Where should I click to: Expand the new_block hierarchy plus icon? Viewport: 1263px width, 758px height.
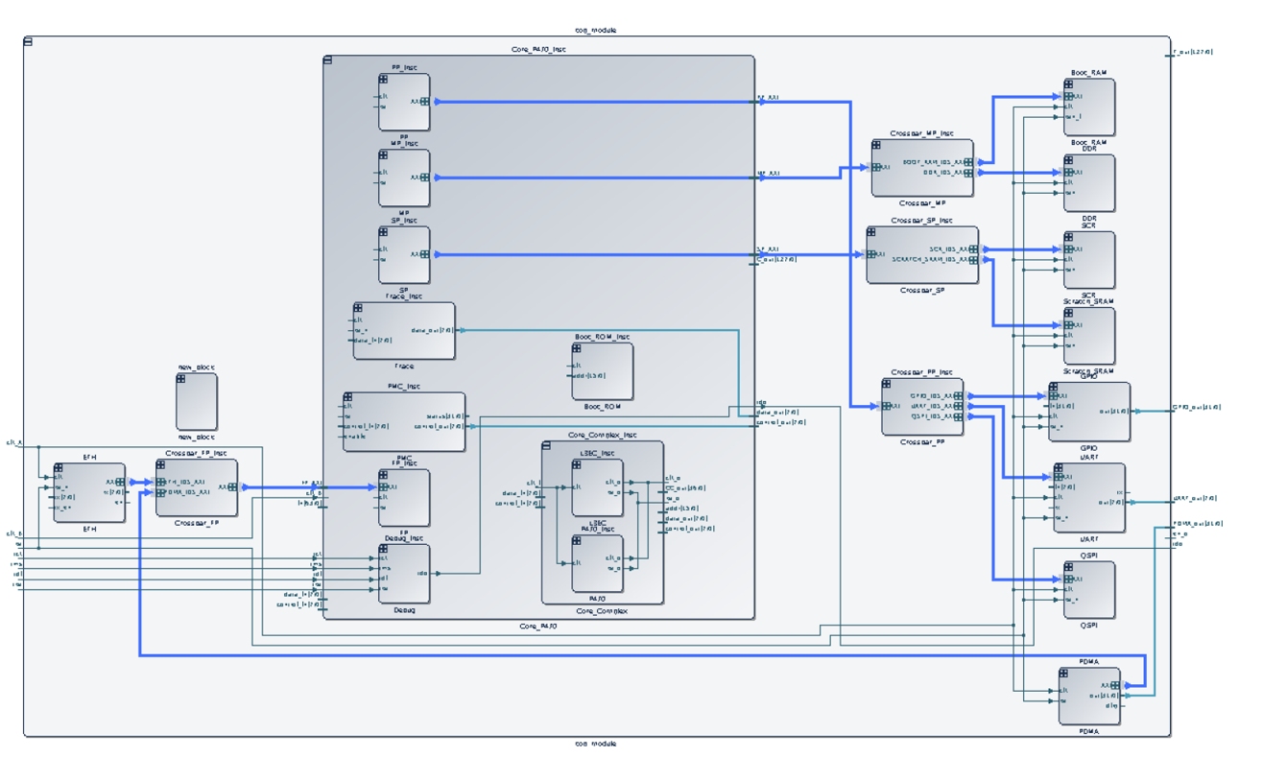183,380
